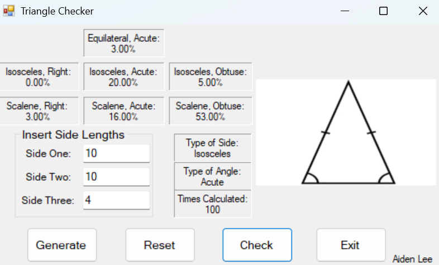439x265 pixels.
Task: Click the Scalene, Acute statistic box
Action: 124,111
